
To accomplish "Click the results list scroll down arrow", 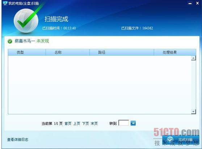I will tap(193, 111).
